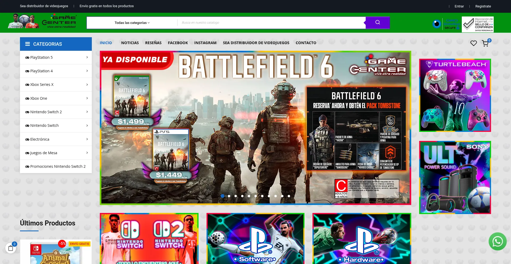Click the catalog search input field
This screenshot has width=511, height=264.
271,23
